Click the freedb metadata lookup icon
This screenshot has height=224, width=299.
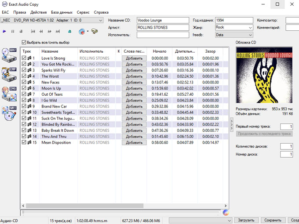point(81,31)
